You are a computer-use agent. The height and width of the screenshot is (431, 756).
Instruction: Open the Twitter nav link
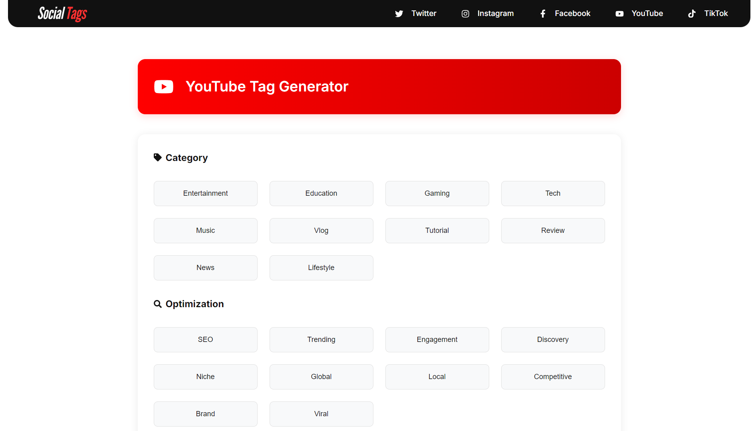click(416, 14)
